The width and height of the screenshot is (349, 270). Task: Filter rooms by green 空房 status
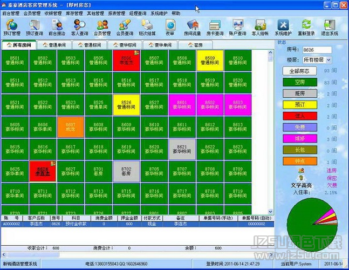[300, 82]
